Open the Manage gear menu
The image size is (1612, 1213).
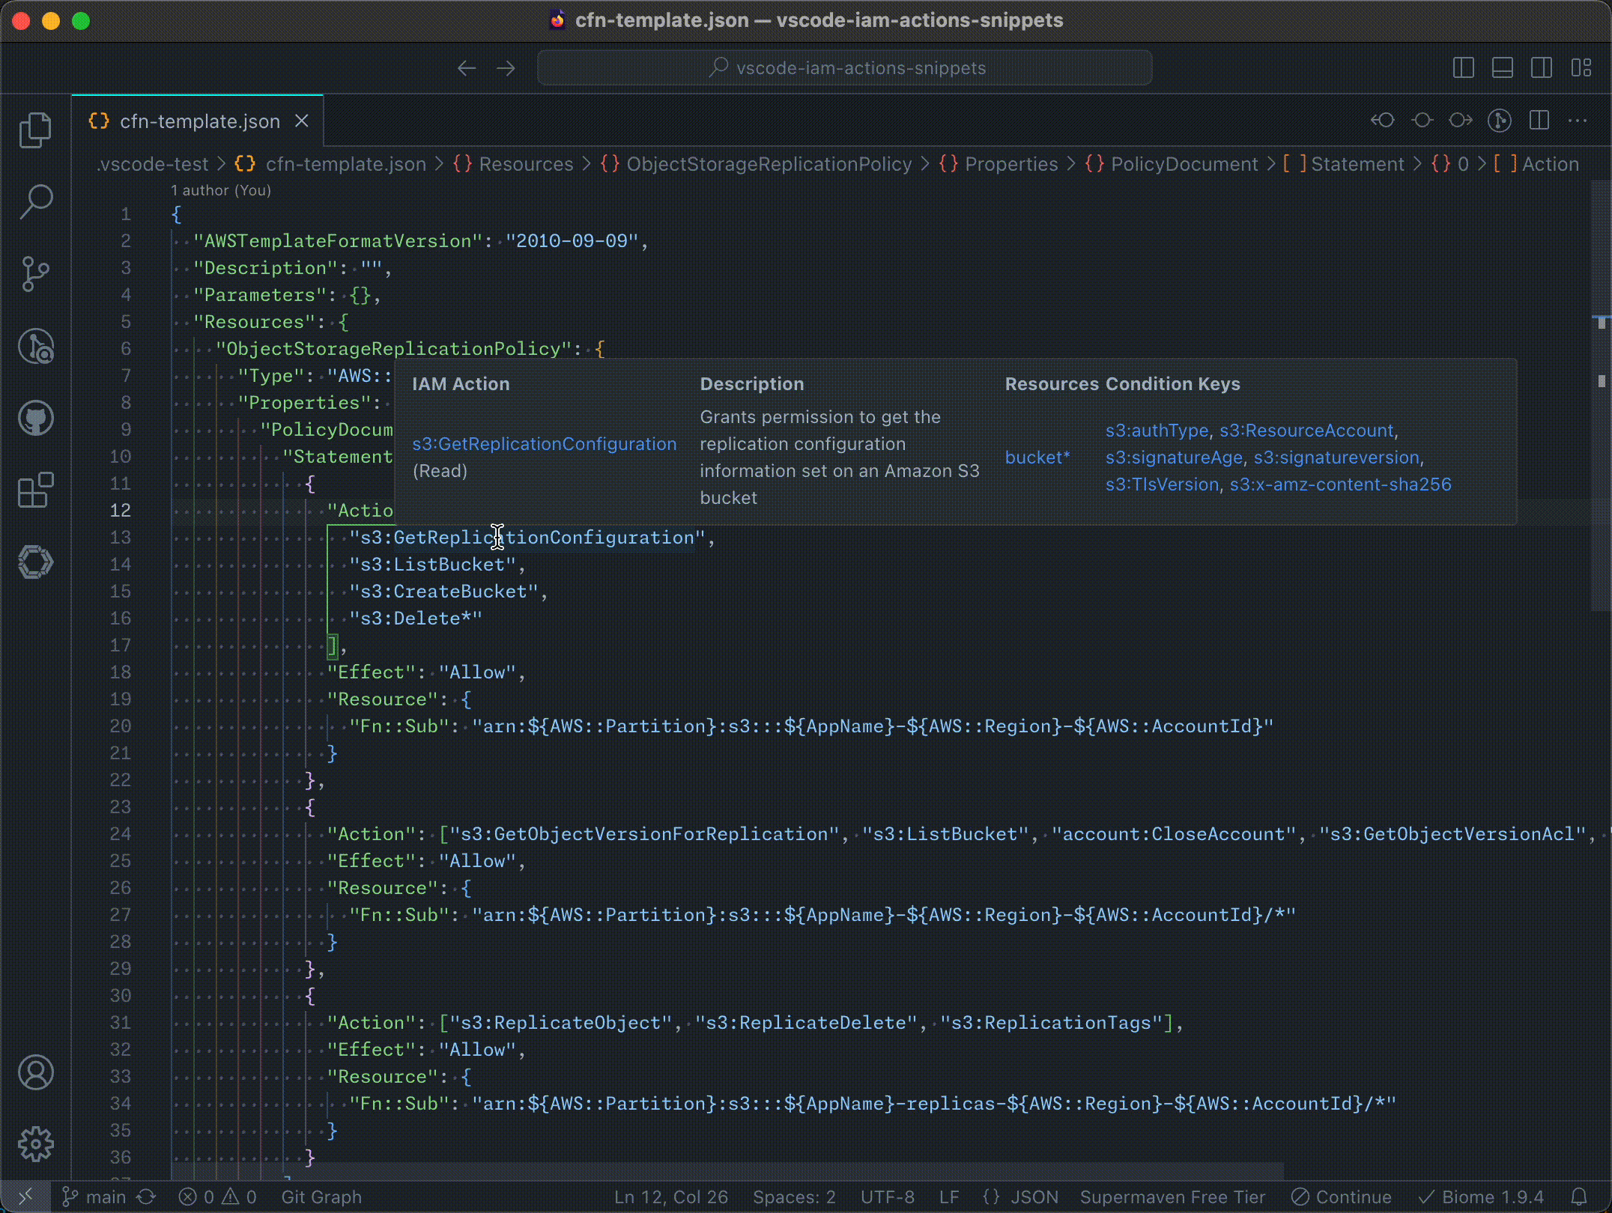(x=35, y=1144)
